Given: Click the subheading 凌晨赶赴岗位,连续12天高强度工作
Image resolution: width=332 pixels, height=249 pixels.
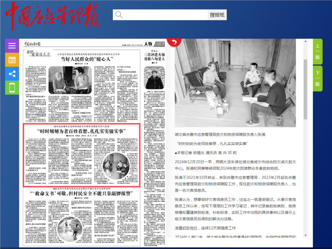Looking at the screenshot, I should click(x=205, y=228).
